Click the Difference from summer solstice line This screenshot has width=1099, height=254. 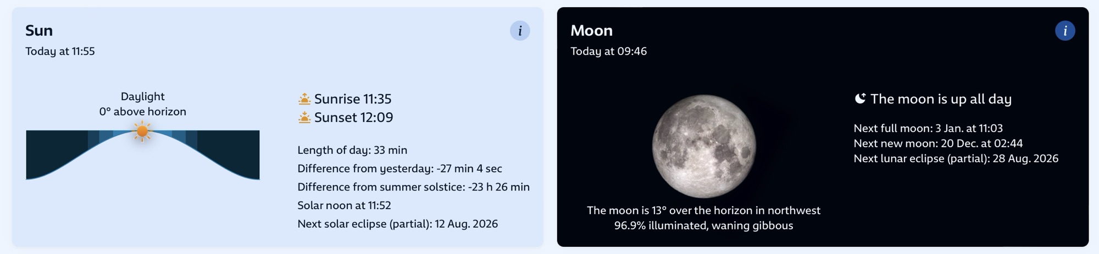click(413, 187)
